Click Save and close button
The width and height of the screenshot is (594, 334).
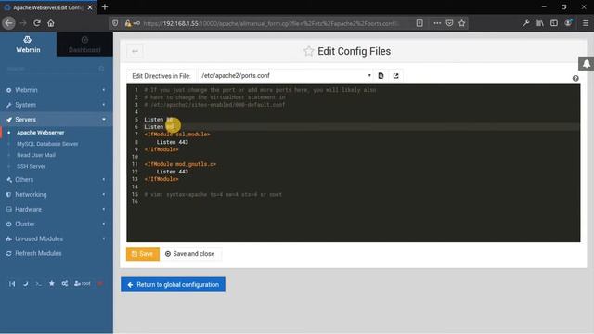pyautogui.click(x=189, y=254)
